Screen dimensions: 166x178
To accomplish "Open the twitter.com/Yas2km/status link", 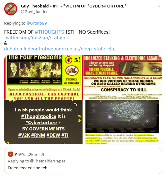I will click(37, 38).
